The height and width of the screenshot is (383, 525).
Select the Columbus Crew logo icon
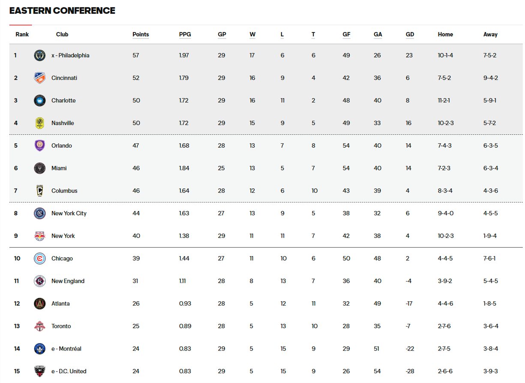click(39, 191)
